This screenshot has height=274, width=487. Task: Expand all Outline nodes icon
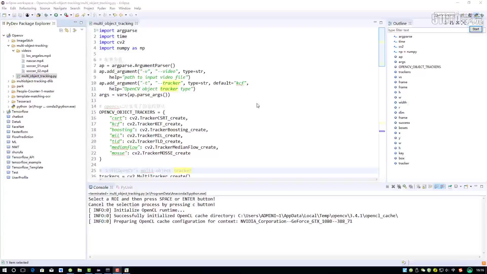[464, 23]
